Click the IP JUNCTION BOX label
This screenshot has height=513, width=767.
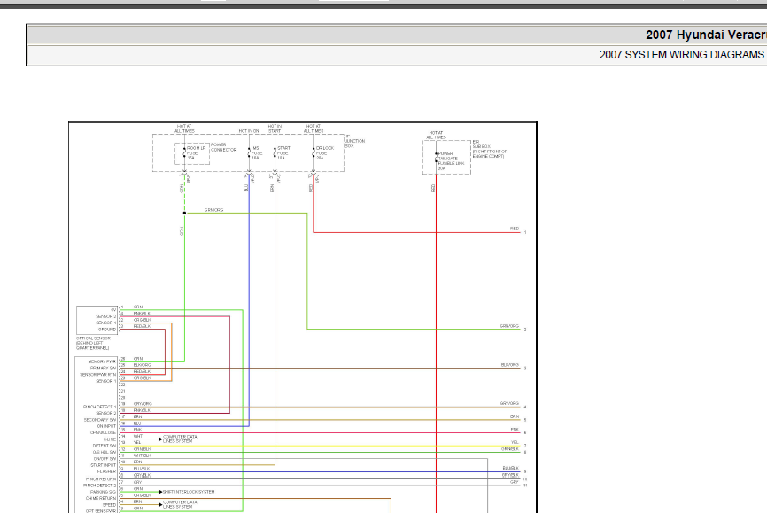click(x=355, y=141)
